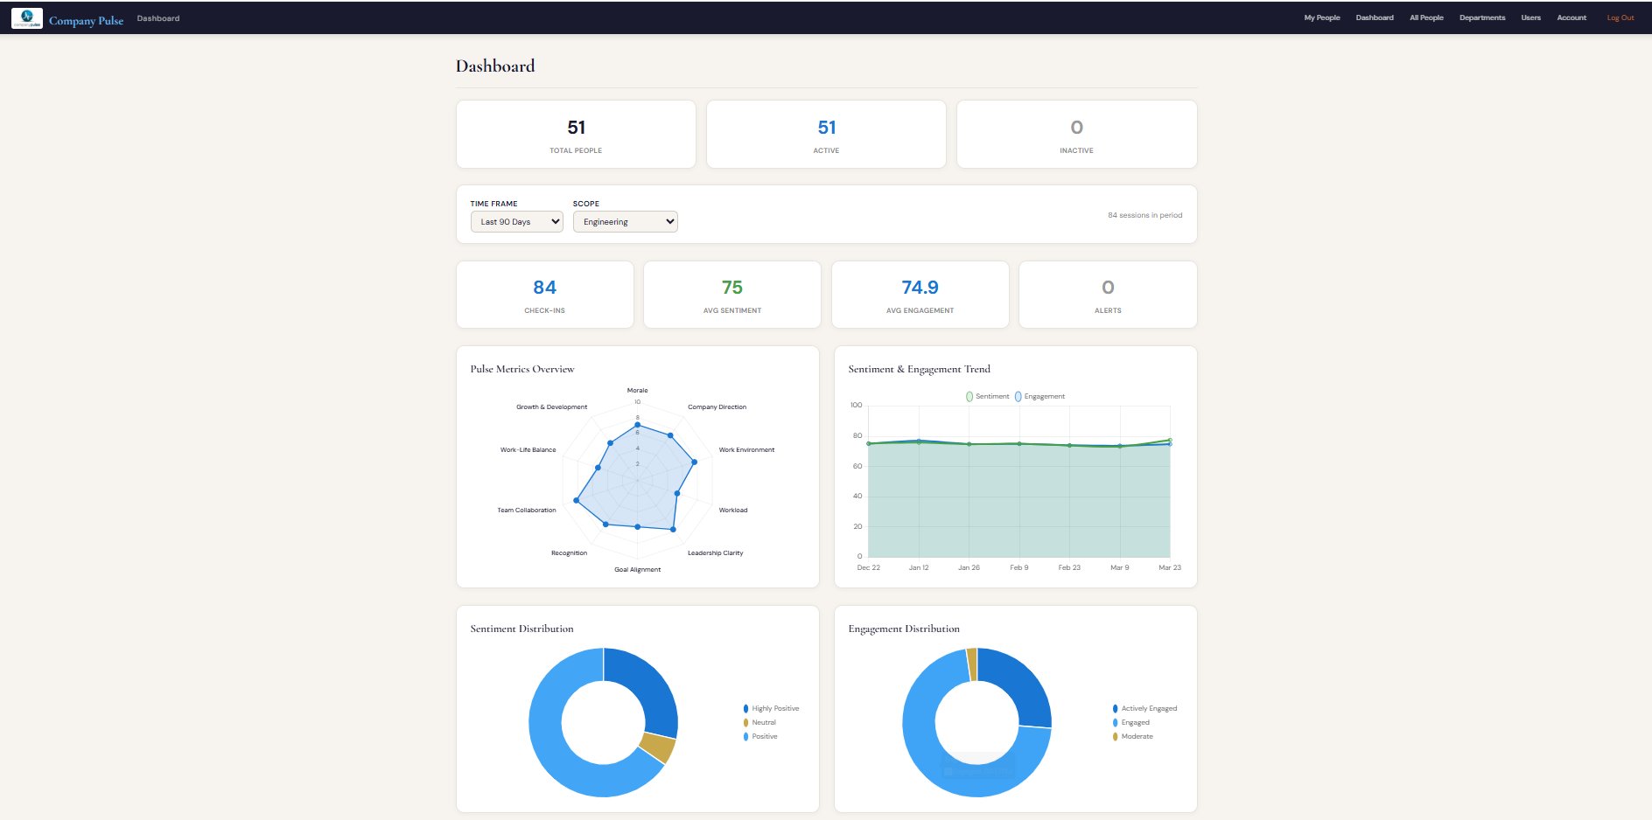Click the Sentiment legend color marker on trend chart

coord(969,396)
